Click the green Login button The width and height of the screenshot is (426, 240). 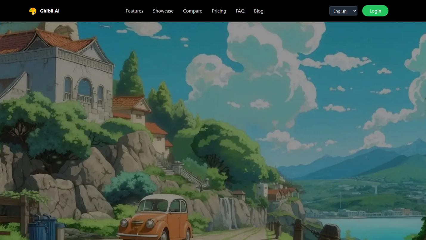tap(375, 11)
